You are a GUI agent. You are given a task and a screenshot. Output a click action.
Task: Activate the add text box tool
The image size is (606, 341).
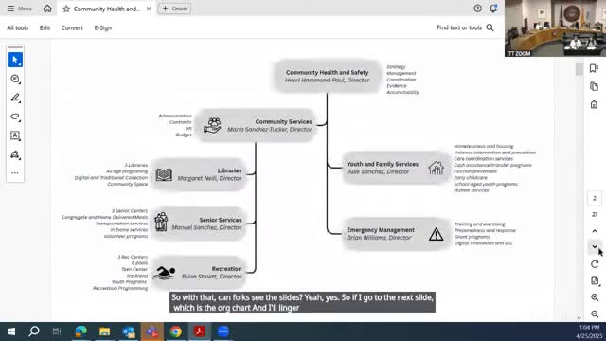click(x=15, y=135)
